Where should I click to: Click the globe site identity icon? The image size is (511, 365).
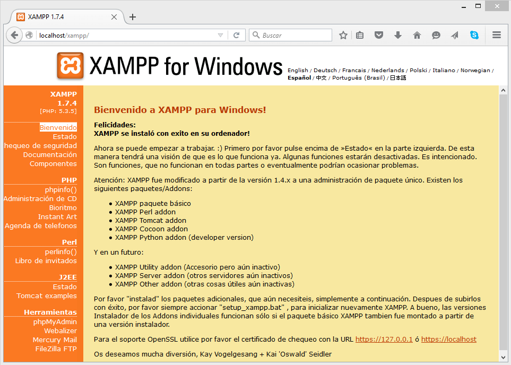29,35
